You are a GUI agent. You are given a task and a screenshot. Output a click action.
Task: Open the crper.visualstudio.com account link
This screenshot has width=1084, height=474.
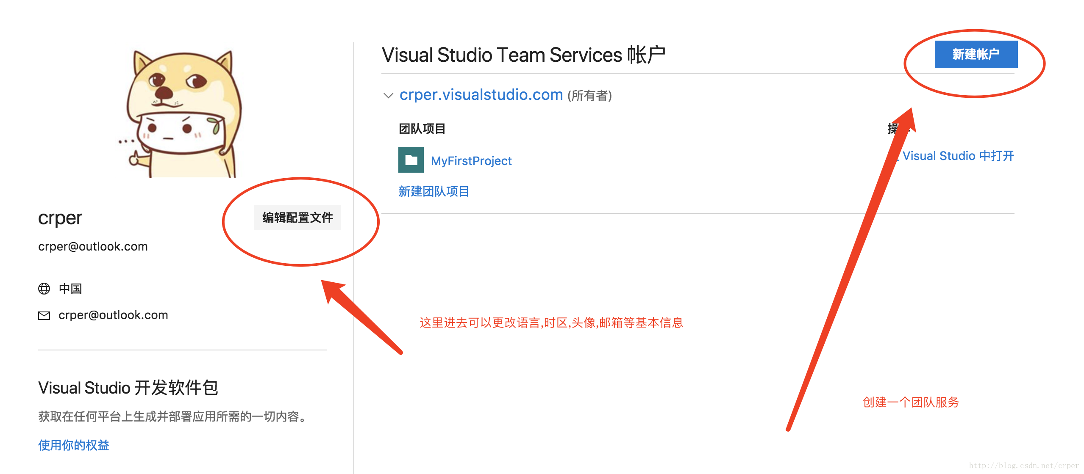(481, 95)
